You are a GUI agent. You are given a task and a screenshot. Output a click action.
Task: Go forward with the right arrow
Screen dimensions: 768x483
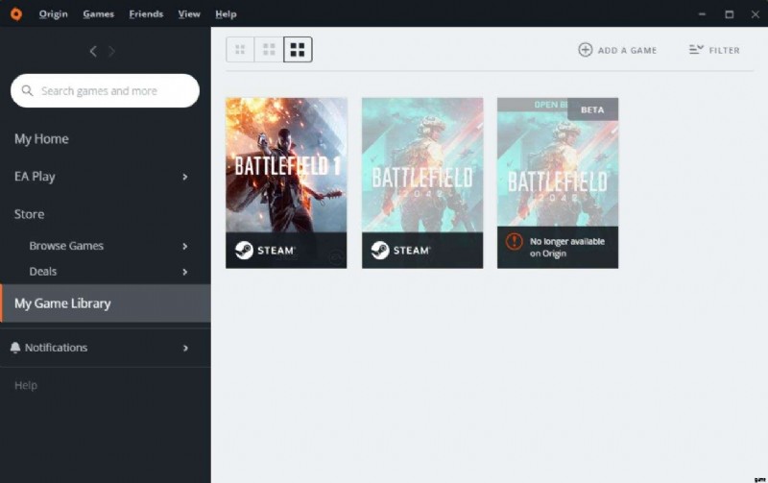pyautogui.click(x=111, y=51)
